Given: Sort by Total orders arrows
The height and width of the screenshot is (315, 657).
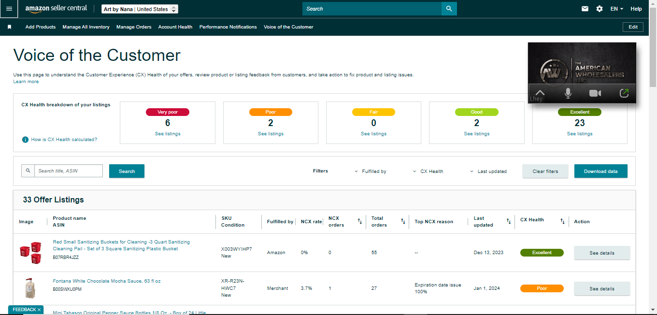Looking at the screenshot, I should click(403, 221).
